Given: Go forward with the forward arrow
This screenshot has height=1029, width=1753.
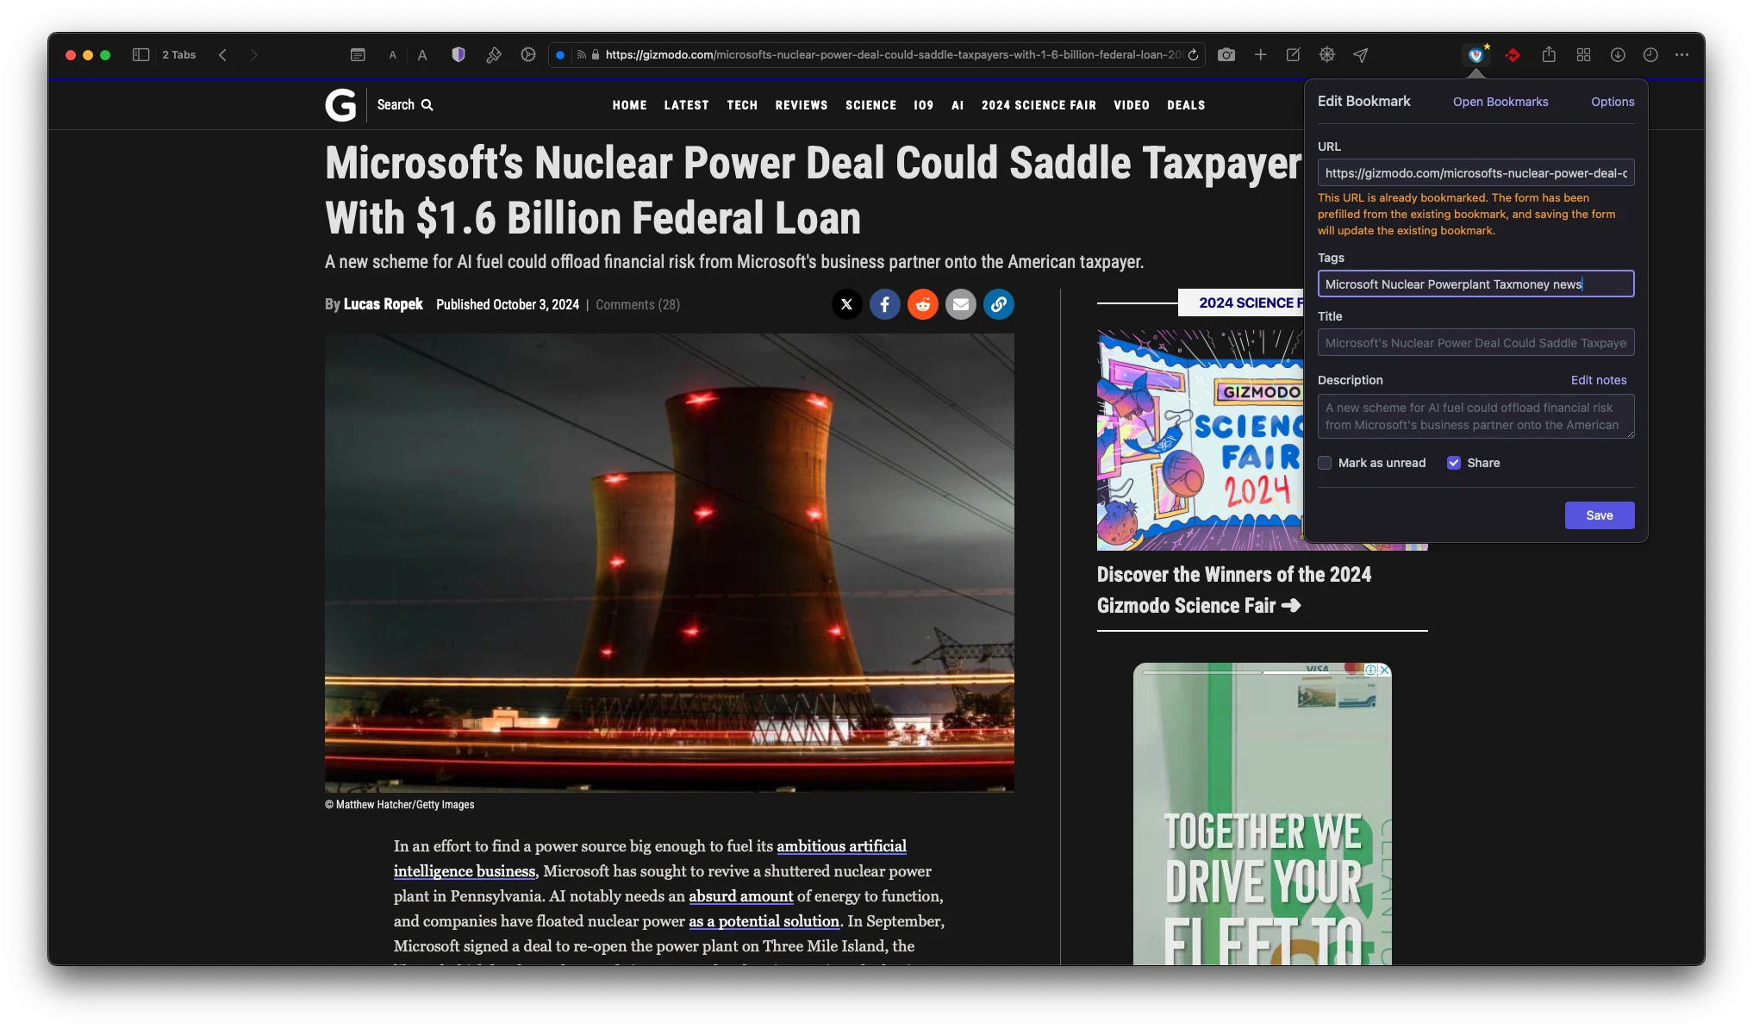Looking at the screenshot, I should (x=253, y=55).
